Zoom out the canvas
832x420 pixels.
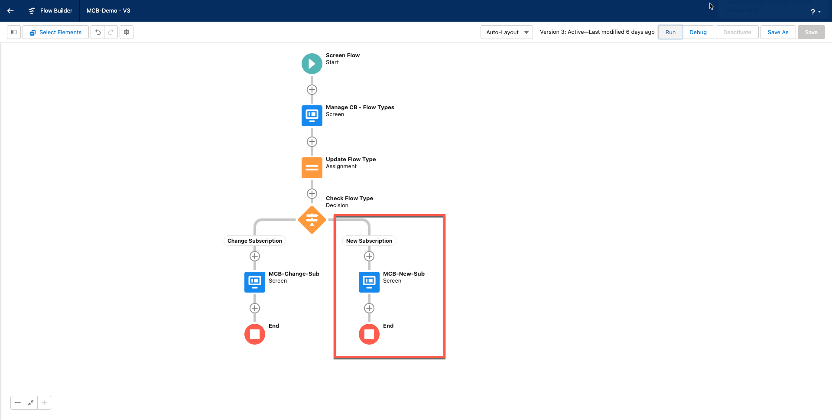pyautogui.click(x=17, y=403)
